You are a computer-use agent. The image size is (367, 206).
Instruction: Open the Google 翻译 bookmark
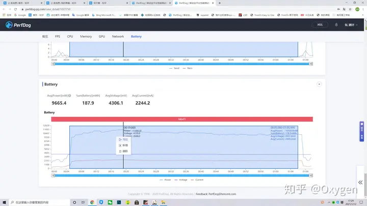[x=81, y=15]
